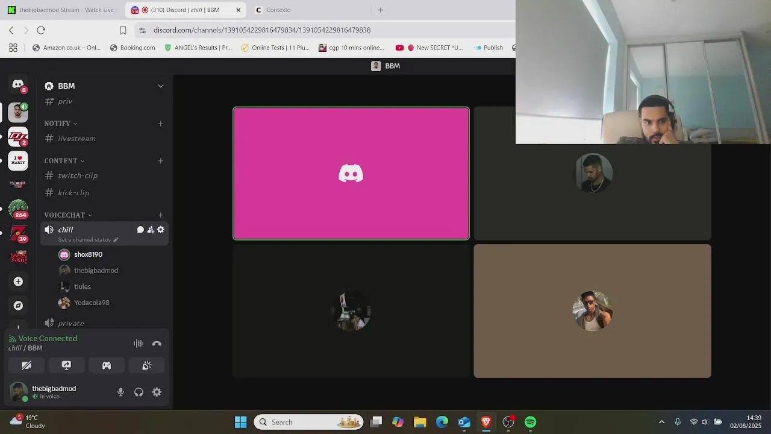Select the server with 264 notification badge
The width and height of the screenshot is (771, 434).
(18, 209)
